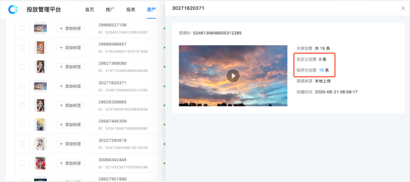Play the sunset video preview
Image resolution: width=410 pixels, height=182 pixels.
[x=233, y=76]
